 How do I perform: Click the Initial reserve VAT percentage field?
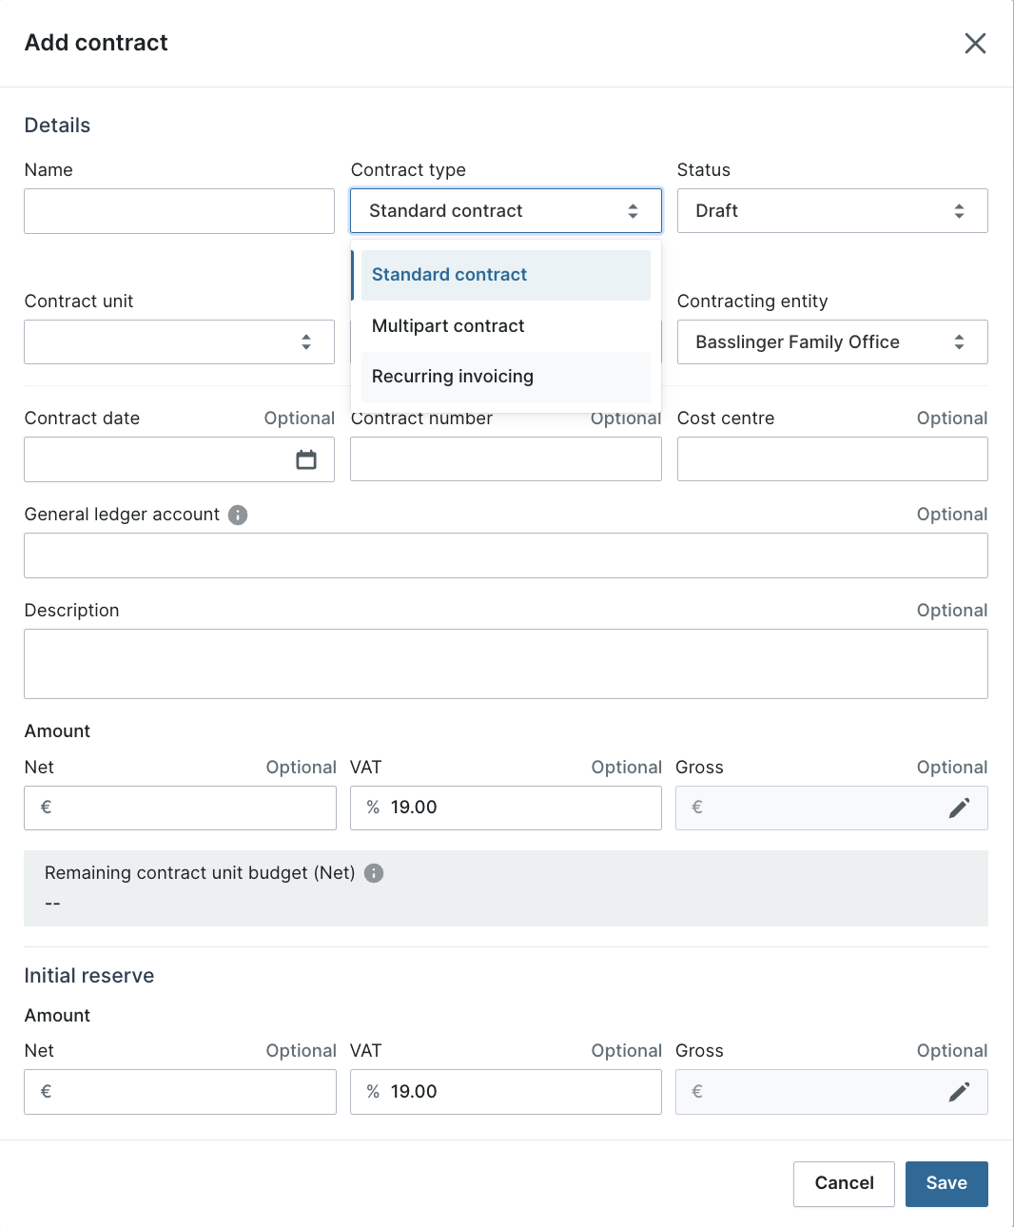[x=506, y=1092]
